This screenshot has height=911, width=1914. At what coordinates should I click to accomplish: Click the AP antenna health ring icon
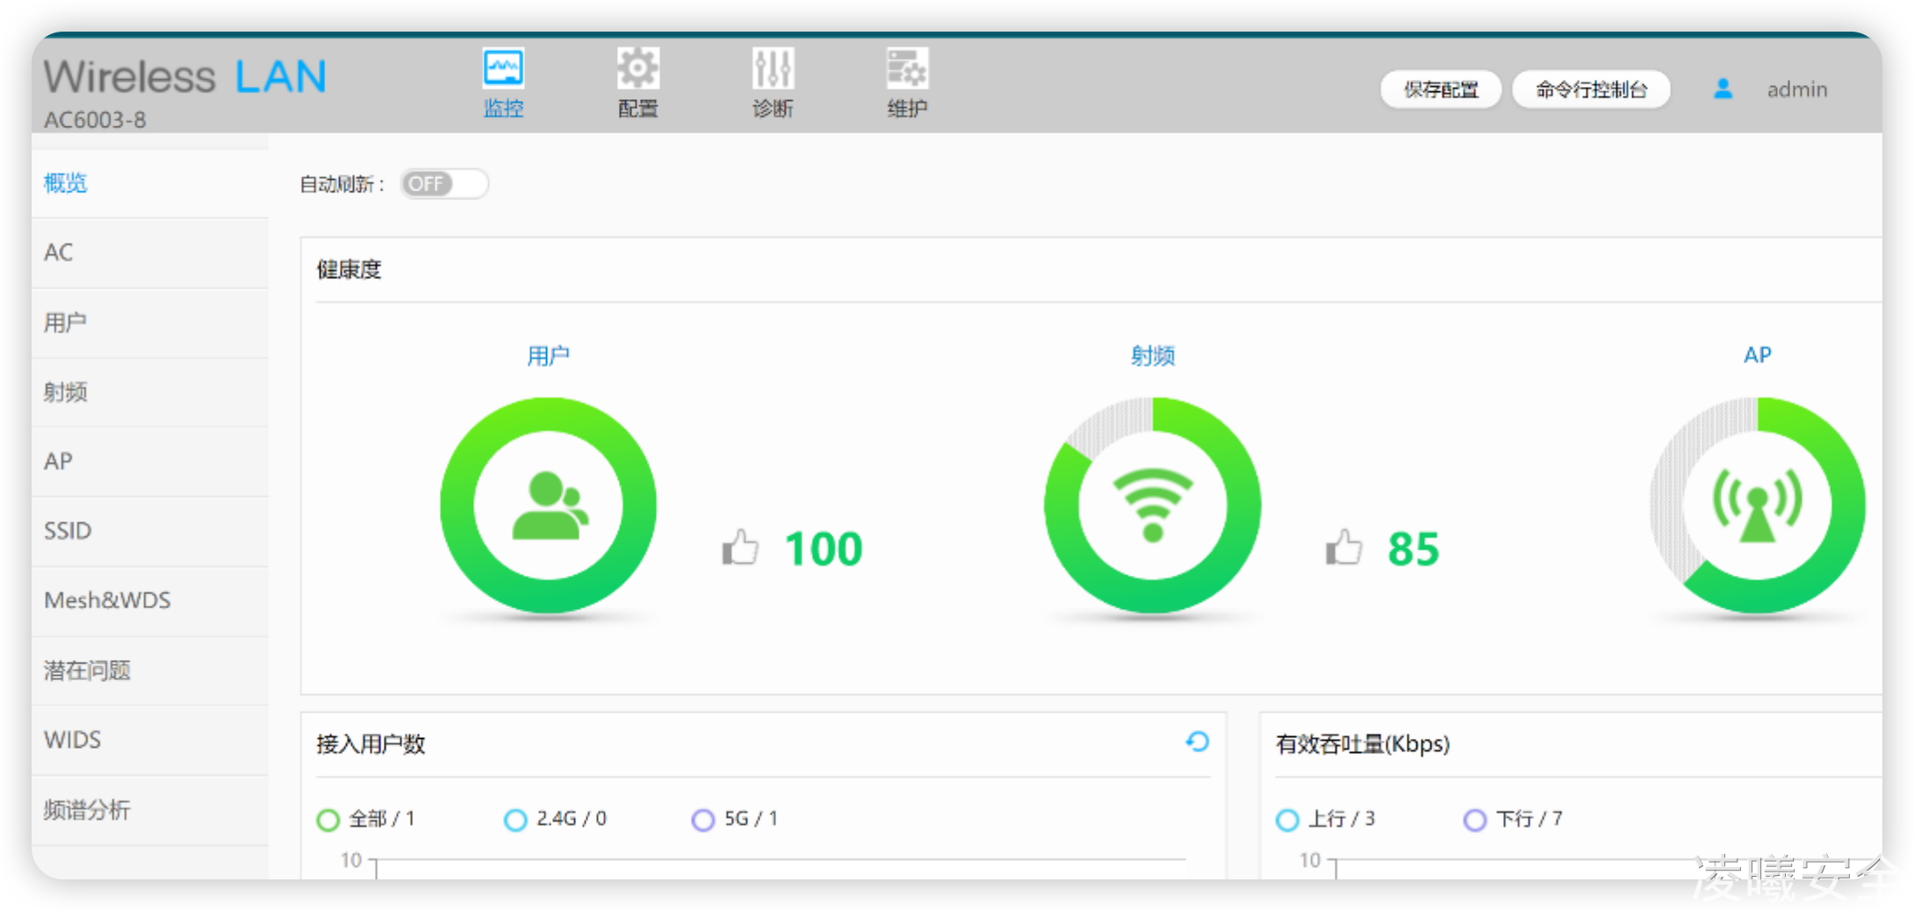pos(1757,506)
